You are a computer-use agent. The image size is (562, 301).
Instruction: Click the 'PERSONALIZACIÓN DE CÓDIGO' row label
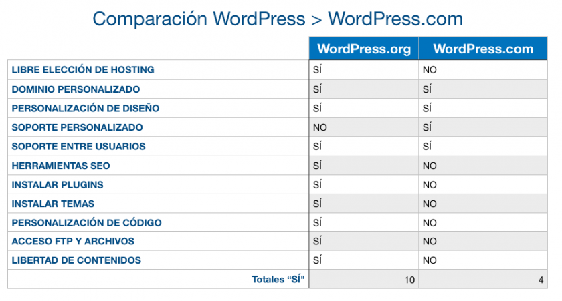point(86,222)
